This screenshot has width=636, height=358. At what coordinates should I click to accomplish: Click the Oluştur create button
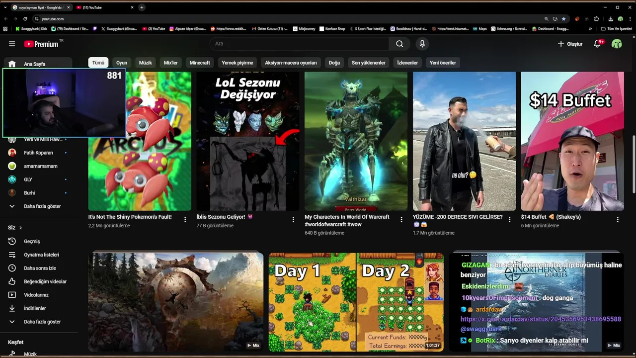[570, 44]
